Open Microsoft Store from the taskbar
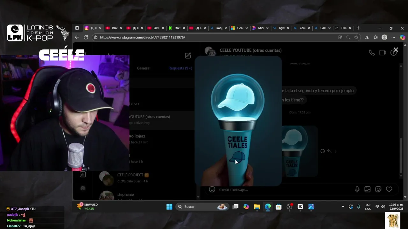Viewport: 408px width, 229px height. pos(279,207)
